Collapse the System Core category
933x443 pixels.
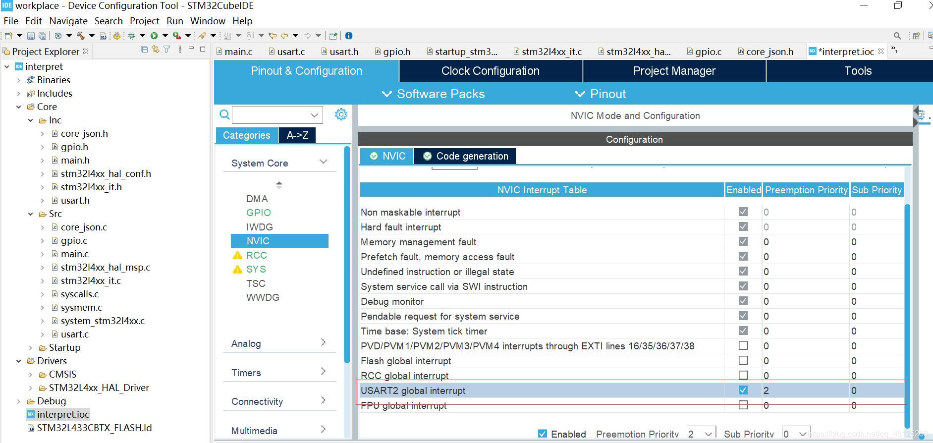point(324,162)
